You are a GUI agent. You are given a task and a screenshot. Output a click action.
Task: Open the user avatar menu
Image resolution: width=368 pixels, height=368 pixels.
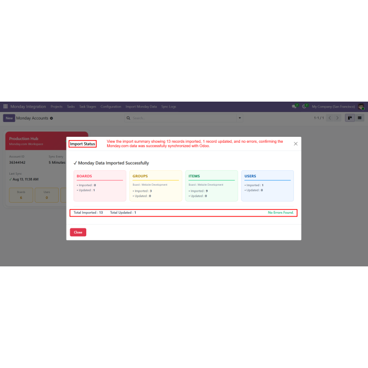pyautogui.click(x=361, y=107)
